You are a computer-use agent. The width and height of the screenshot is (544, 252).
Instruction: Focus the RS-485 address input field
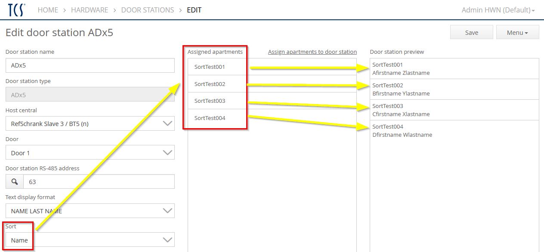coord(99,182)
